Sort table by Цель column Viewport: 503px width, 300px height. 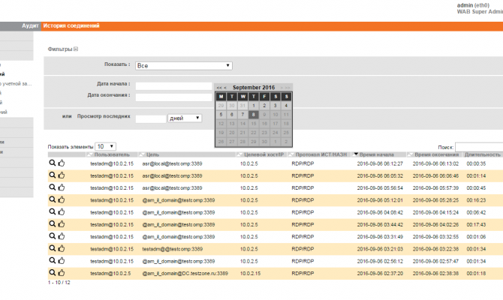point(187,154)
